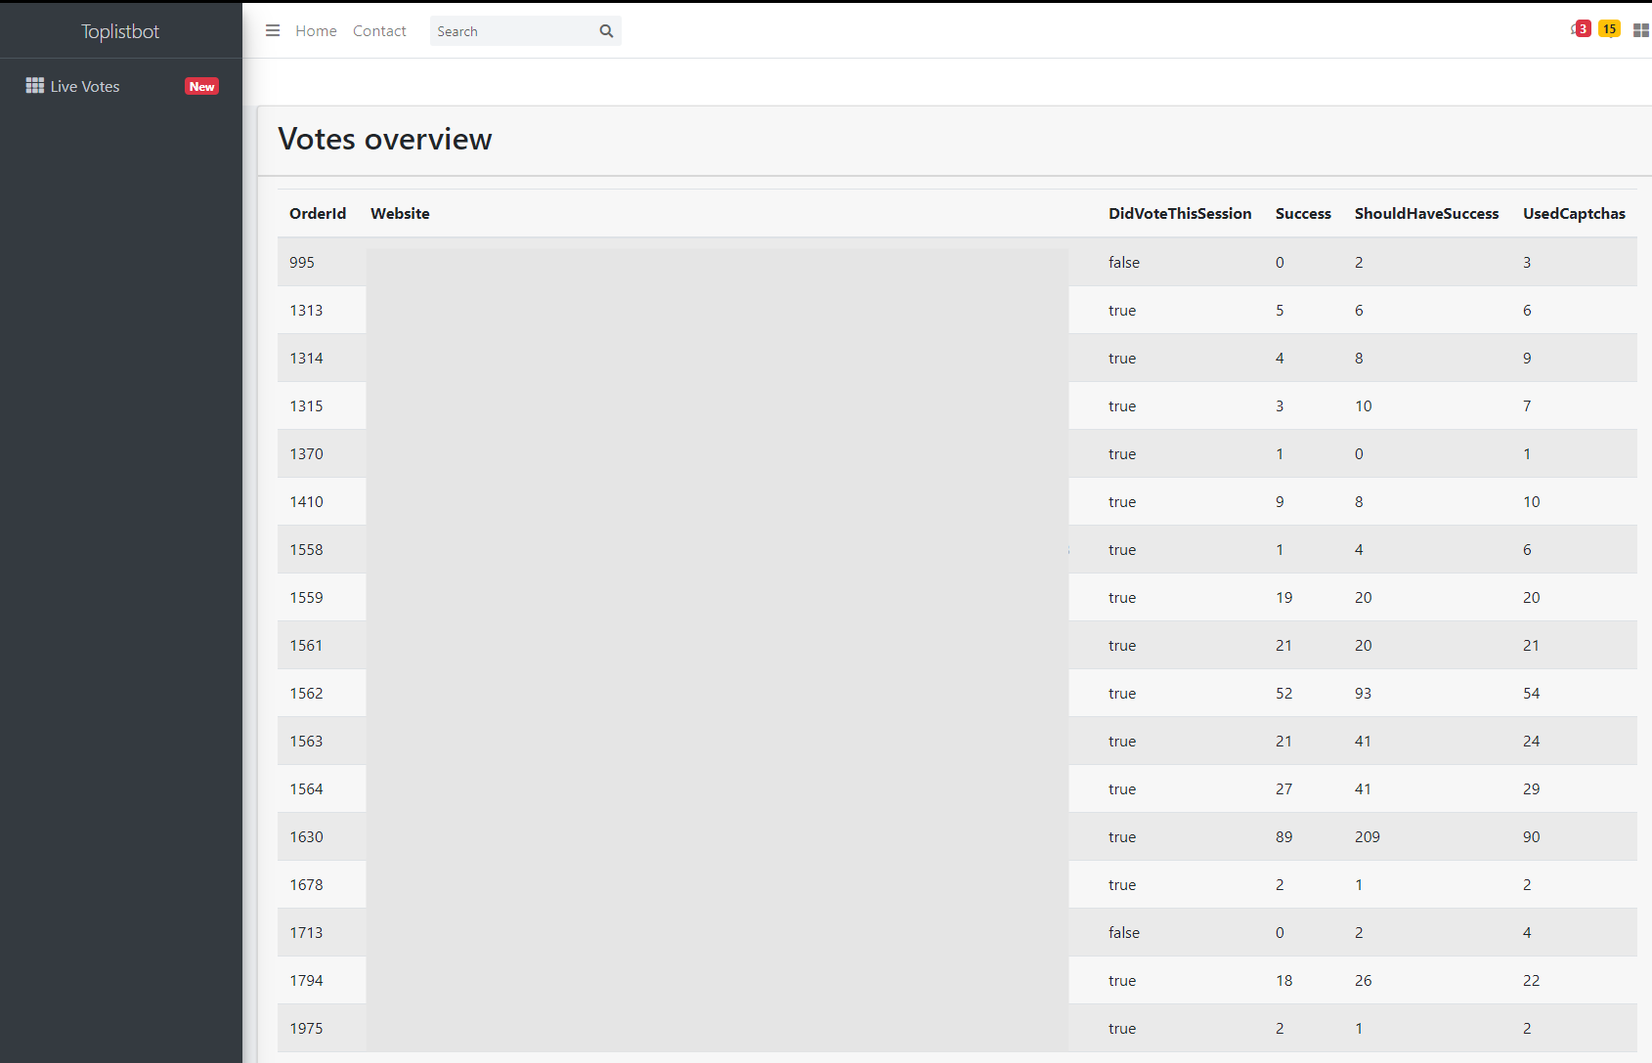Open the Toplistbot brand link
The width and height of the screenshot is (1652, 1063).
pos(120,31)
